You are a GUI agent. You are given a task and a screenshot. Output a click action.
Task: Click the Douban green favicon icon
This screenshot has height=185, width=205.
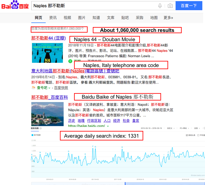(70, 61)
